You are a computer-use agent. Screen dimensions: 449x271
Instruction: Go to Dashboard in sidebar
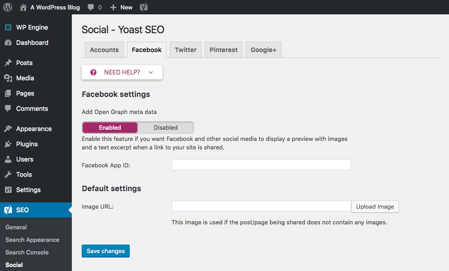point(32,43)
